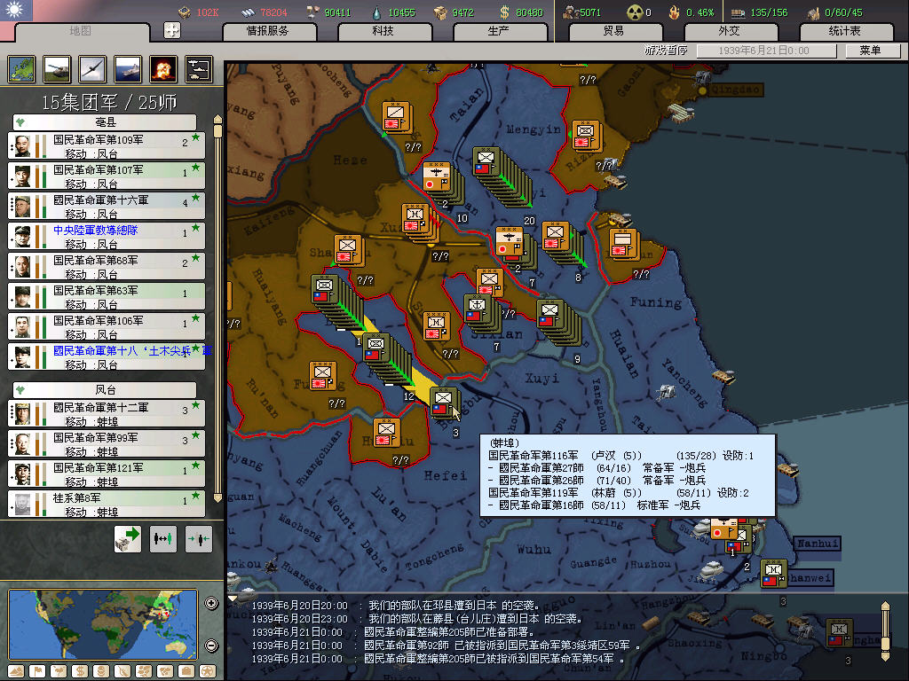This screenshot has height=681, width=909.
Task: Click the minimap zoom in plus button
Action: tap(211, 604)
